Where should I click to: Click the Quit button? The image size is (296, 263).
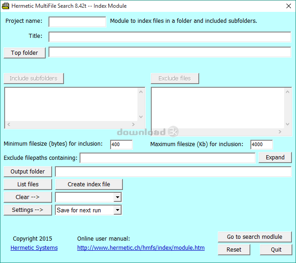pyautogui.click(x=276, y=250)
